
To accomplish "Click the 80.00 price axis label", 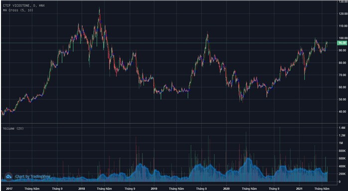I will click(x=342, y=63).
